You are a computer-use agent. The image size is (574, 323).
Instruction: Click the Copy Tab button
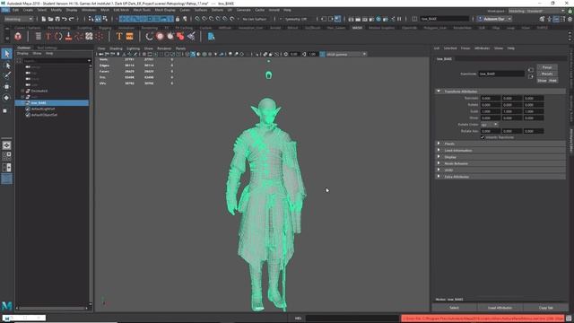pos(546,308)
